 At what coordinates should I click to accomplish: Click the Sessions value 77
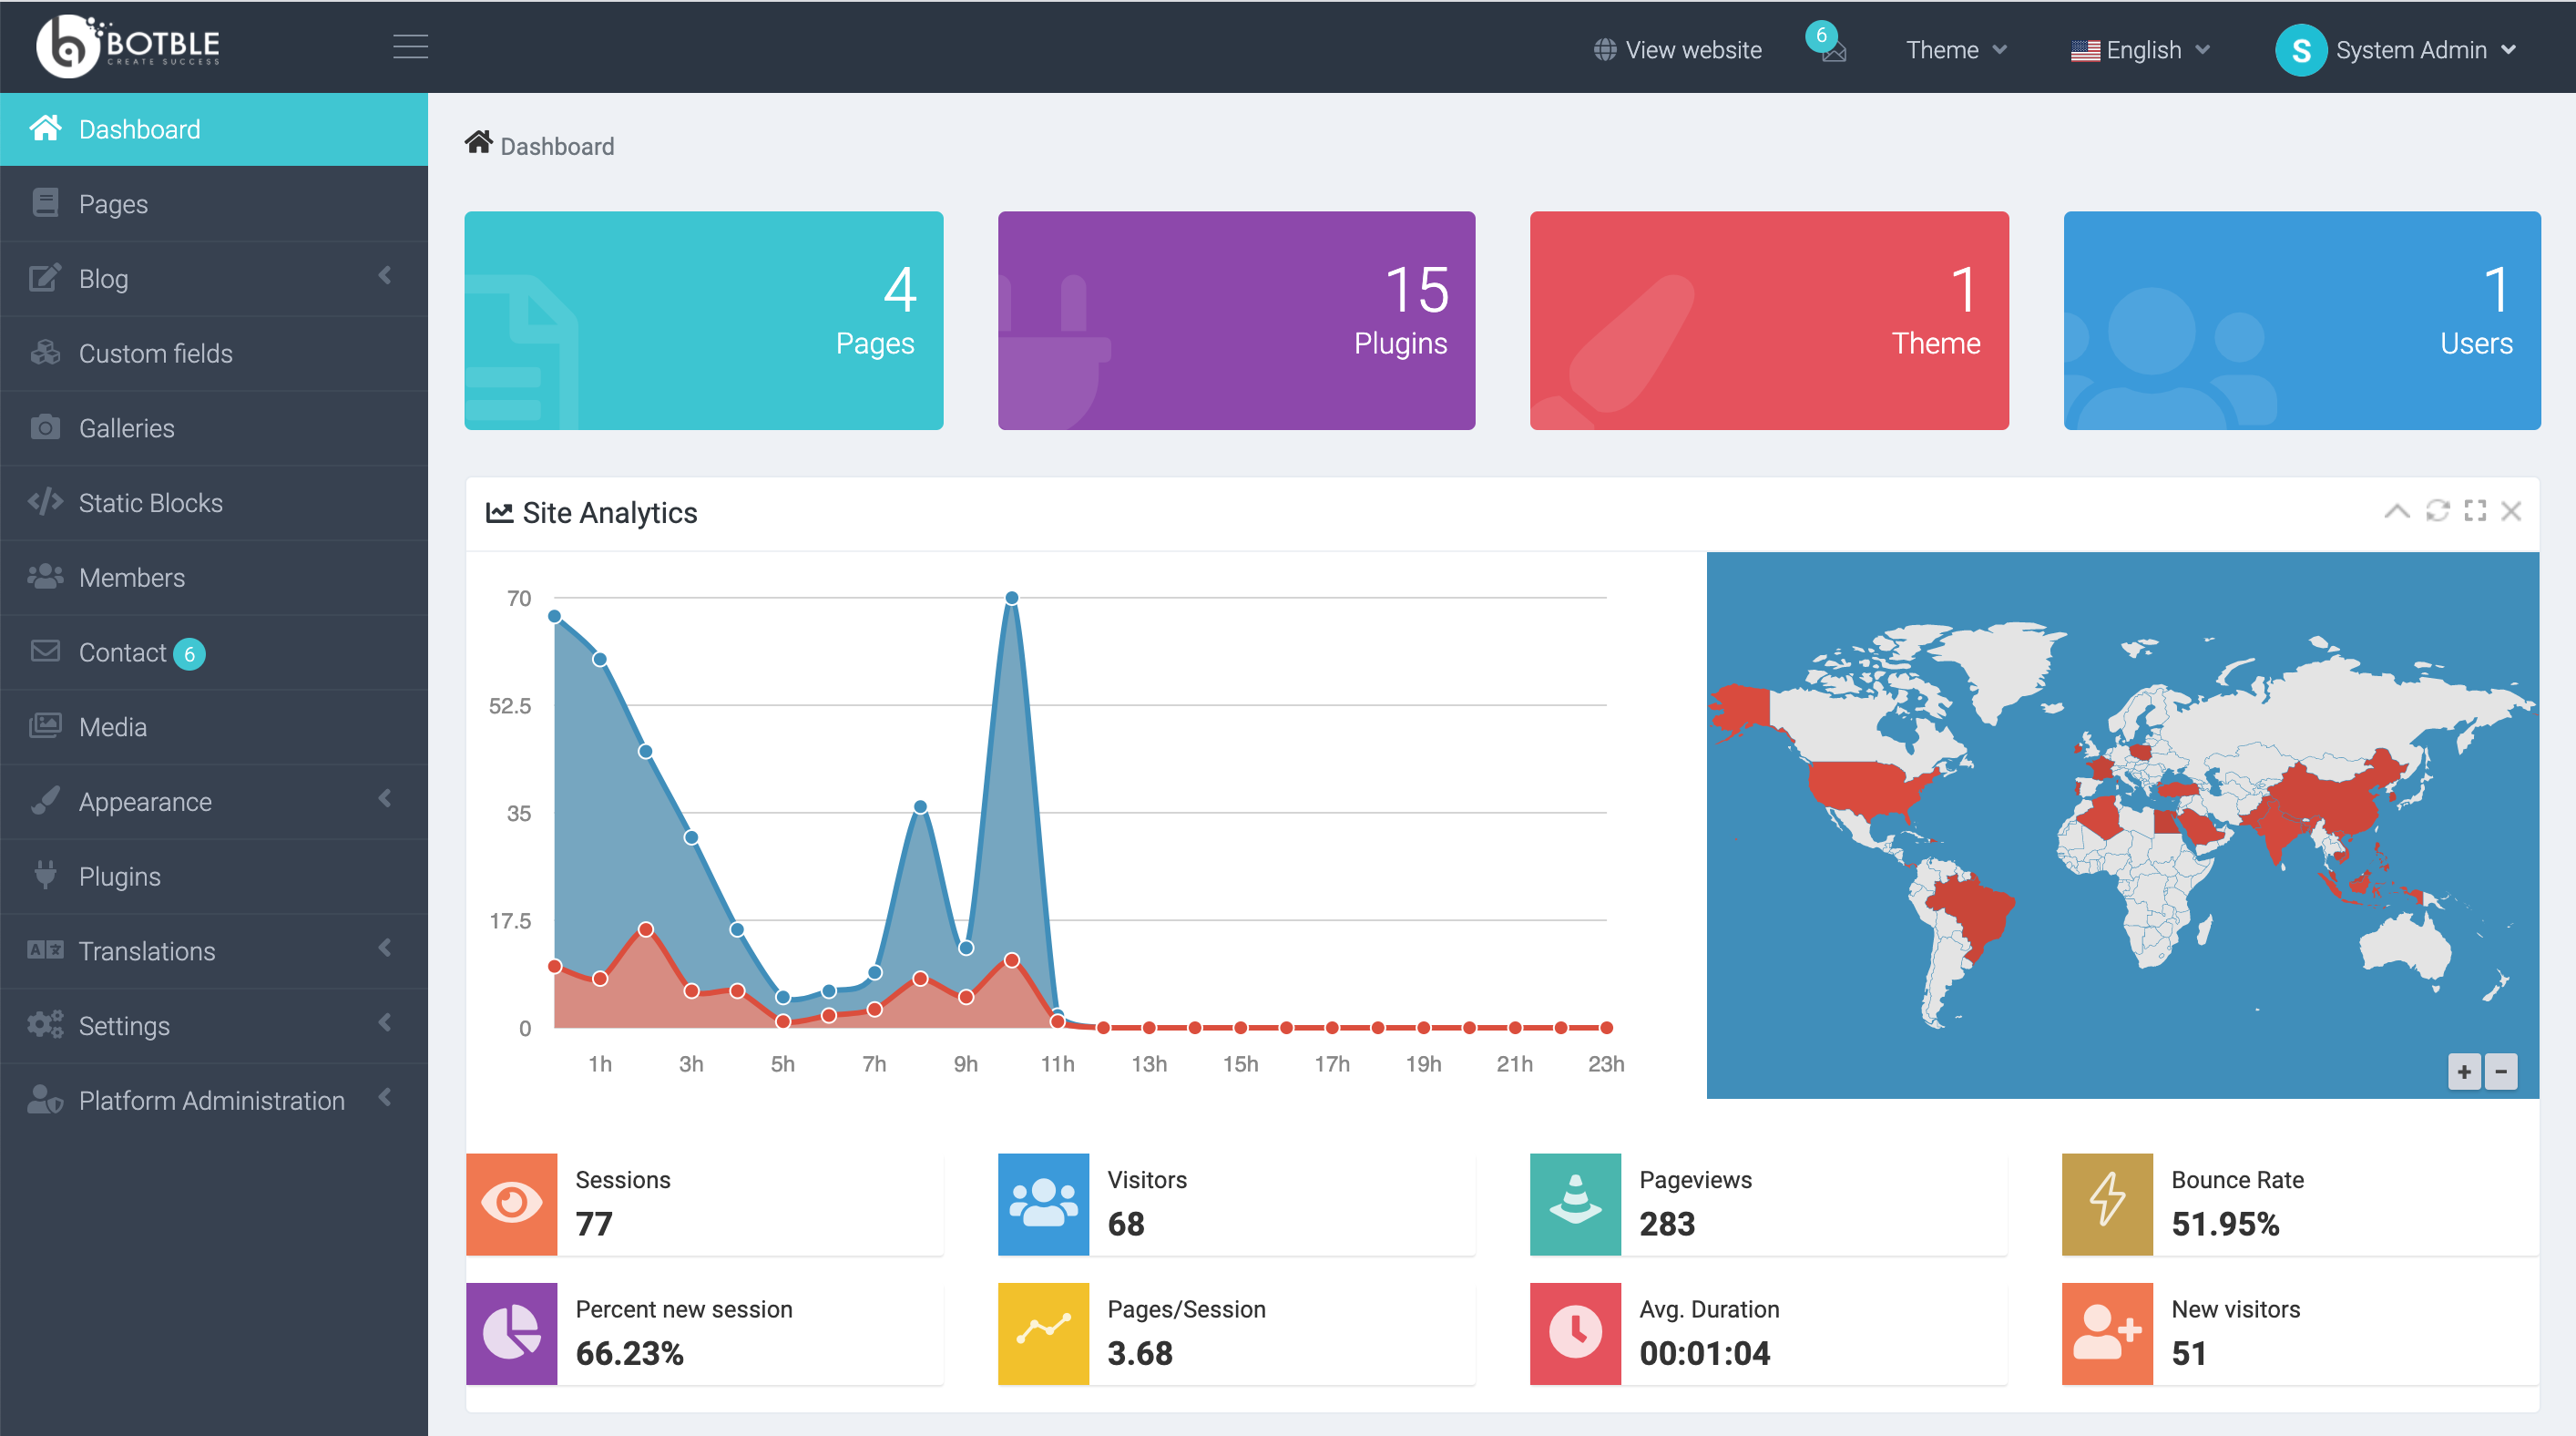[x=594, y=1224]
